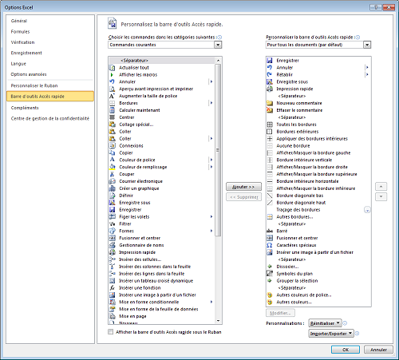Click Bordures extérieures icon
The height and width of the screenshot is (360, 399).
click(270, 132)
